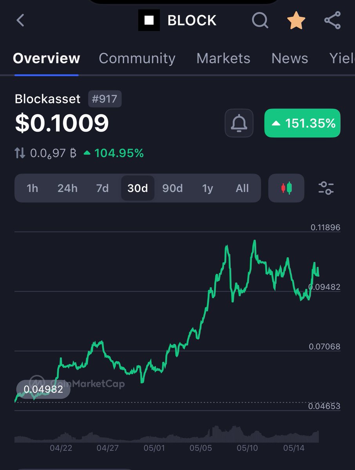Open the search icon
The width and height of the screenshot is (355, 470).
click(259, 20)
